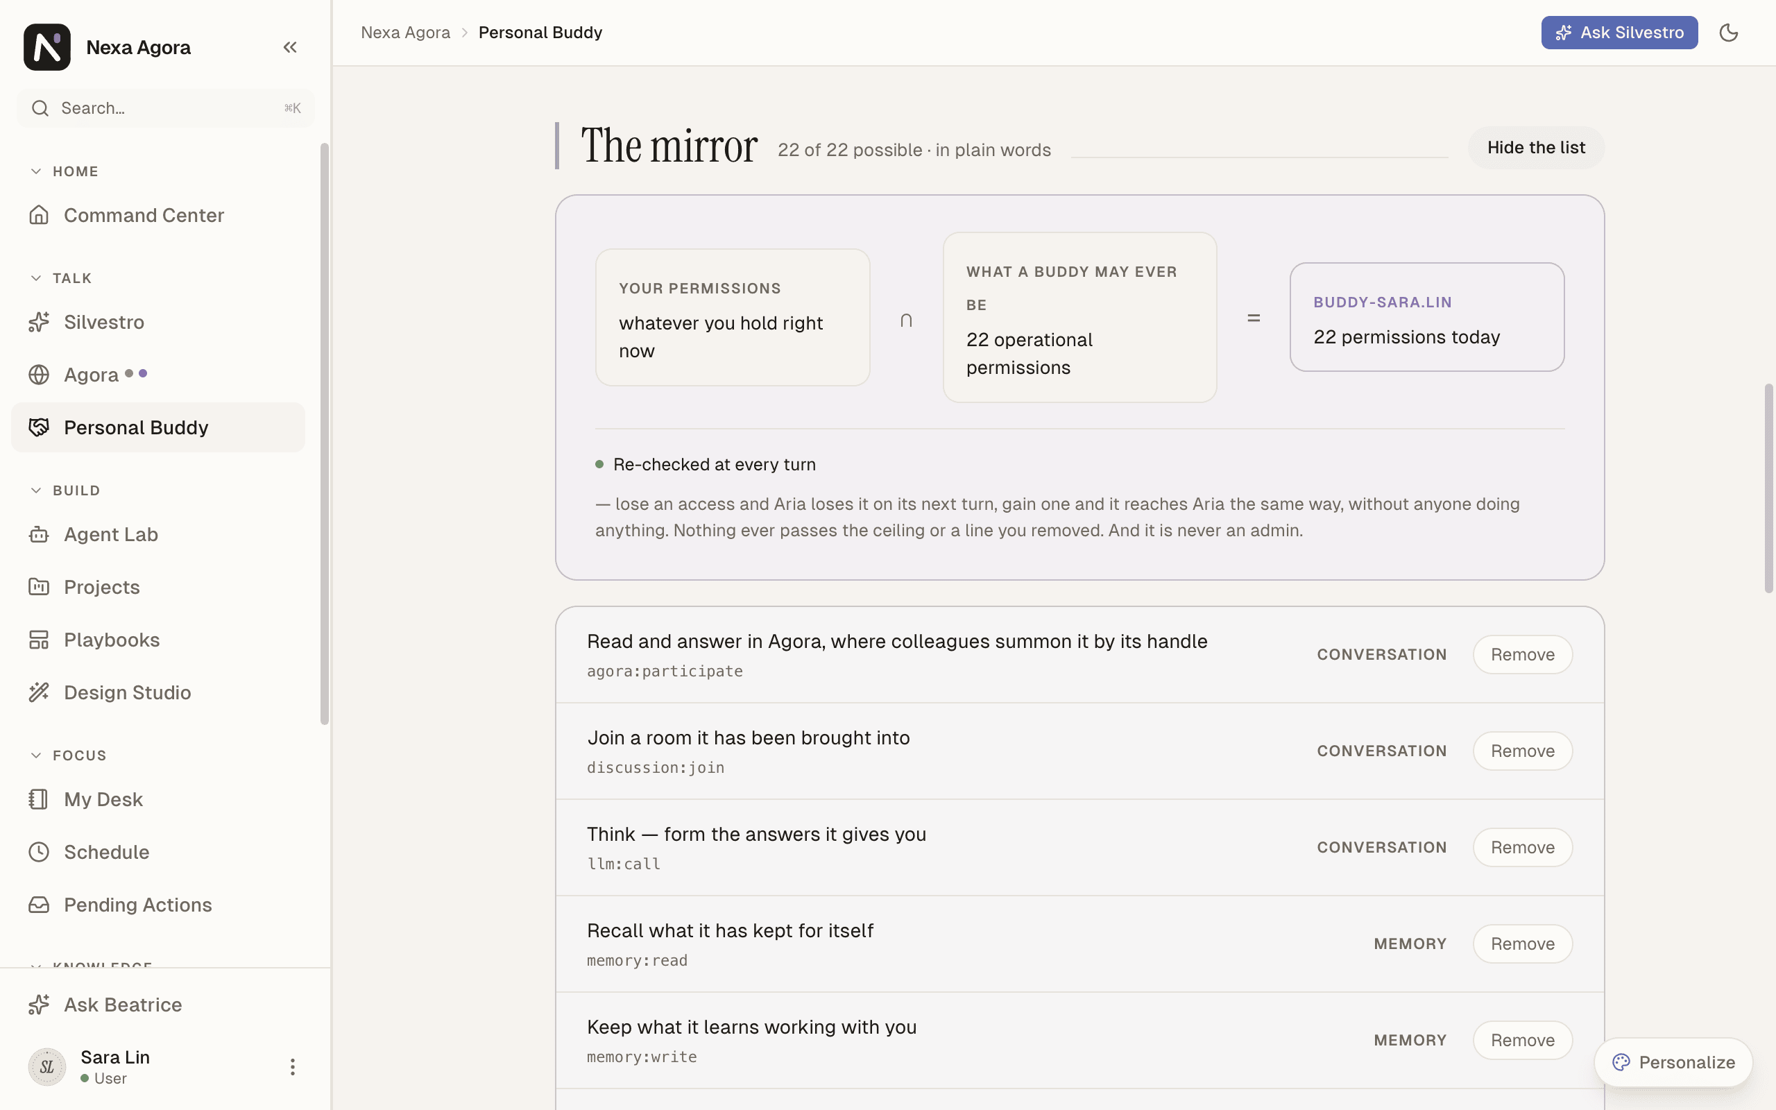This screenshot has width=1776, height=1110.
Task: Open Silvestro sparkle icon in sidebar
Action: (39, 321)
